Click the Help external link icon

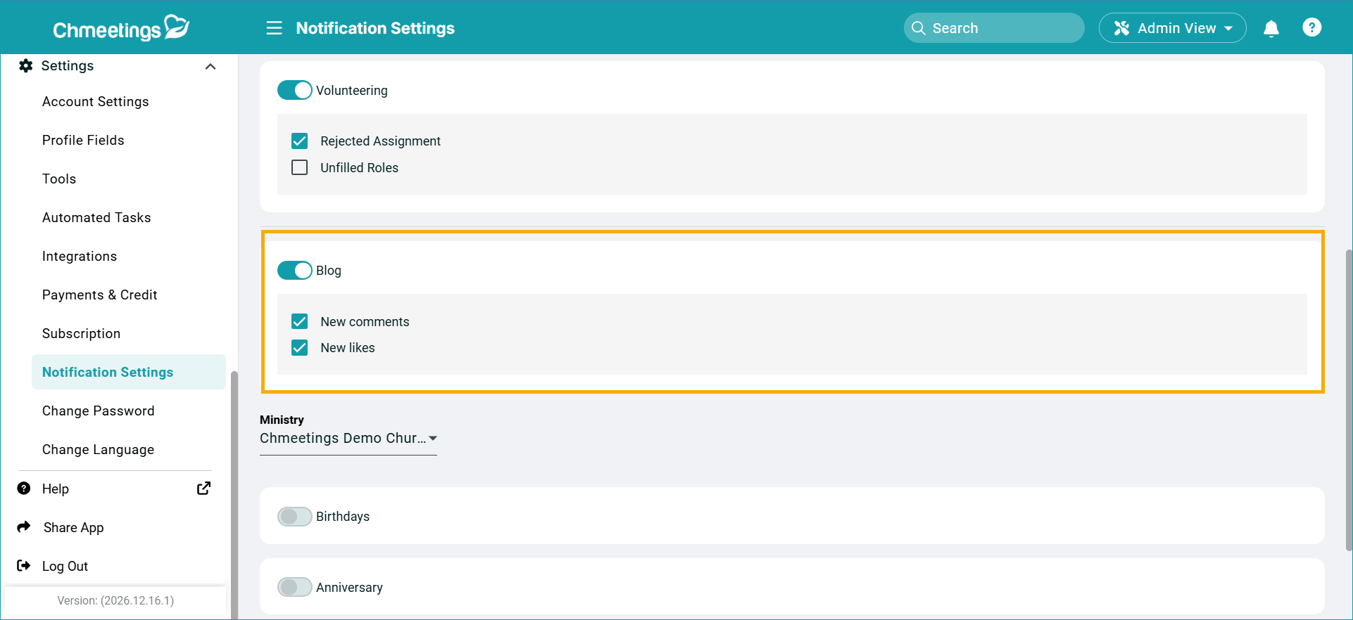coord(203,488)
